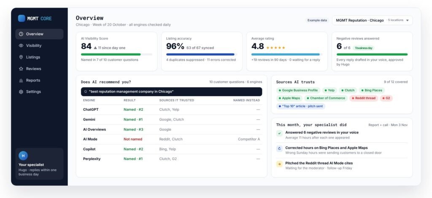The height and width of the screenshot is (198, 432).
Task: Click the Chamber of Commerce chip
Action: [x=326, y=98]
